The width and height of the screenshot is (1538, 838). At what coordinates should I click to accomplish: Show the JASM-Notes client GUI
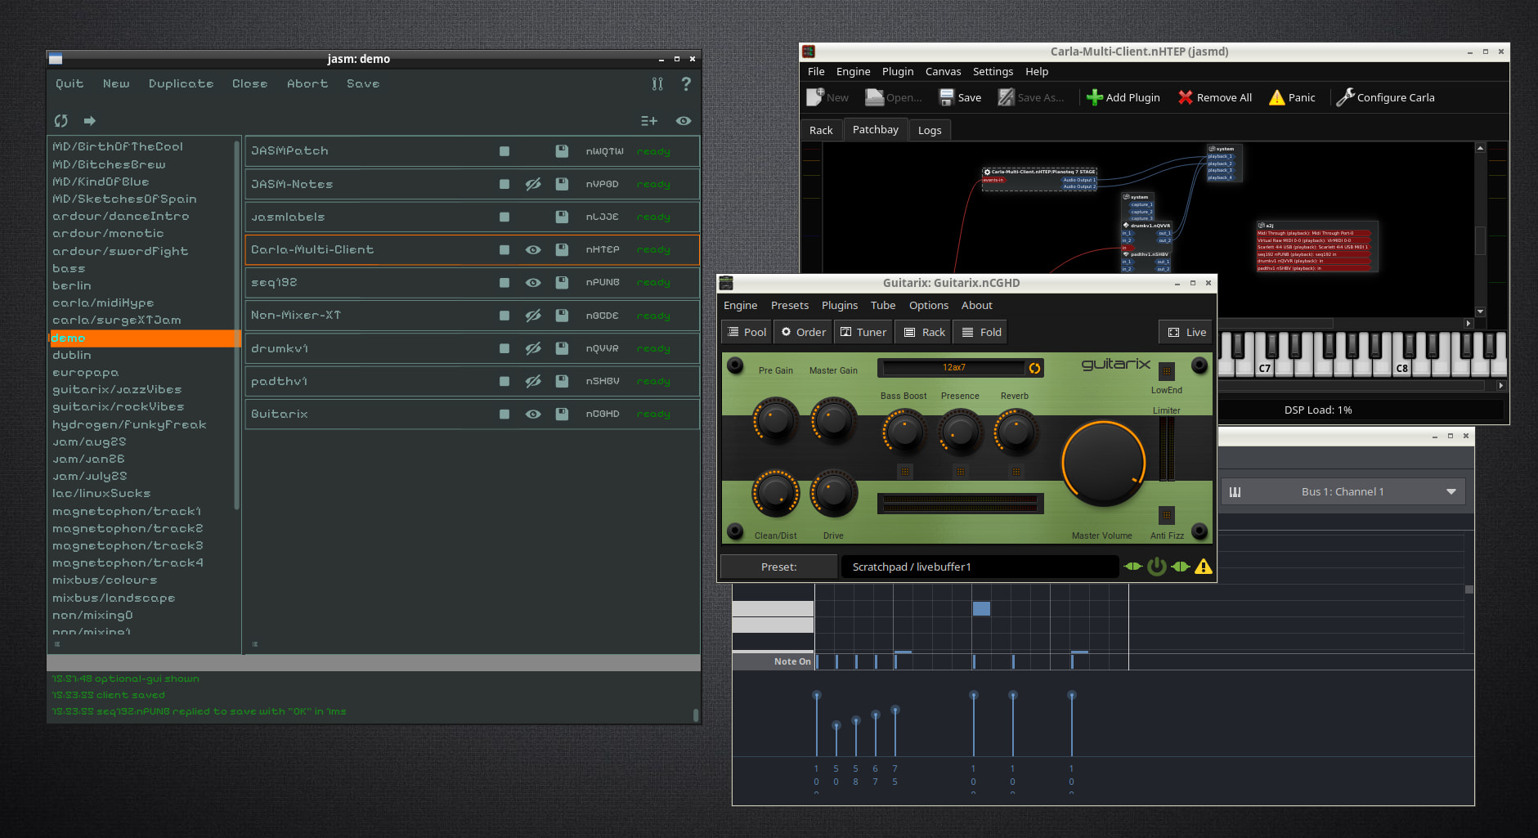[533, 184]
